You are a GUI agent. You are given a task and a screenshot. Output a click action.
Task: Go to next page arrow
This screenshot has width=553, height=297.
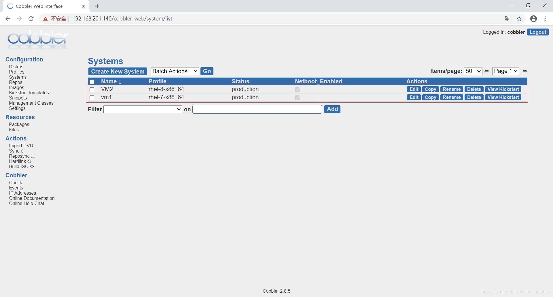tap(525, 71)
